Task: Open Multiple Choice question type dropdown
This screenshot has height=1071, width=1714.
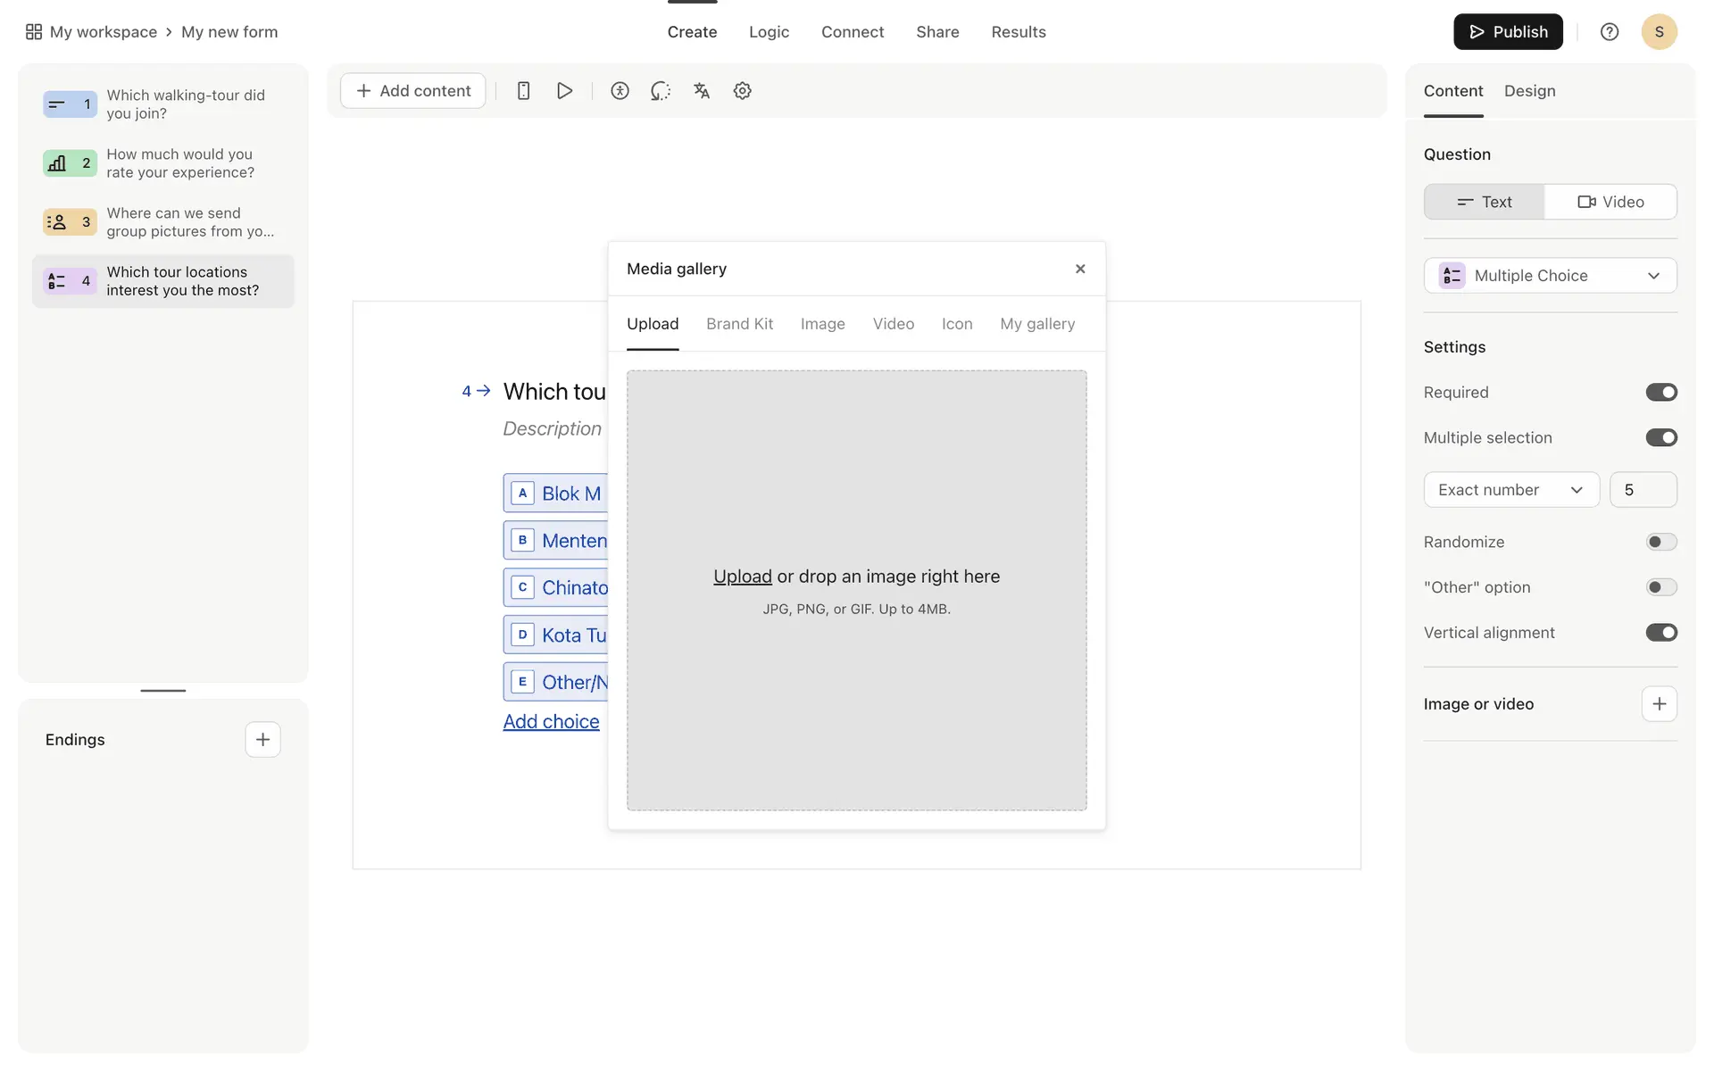Action: click(x=1550, y=276)
